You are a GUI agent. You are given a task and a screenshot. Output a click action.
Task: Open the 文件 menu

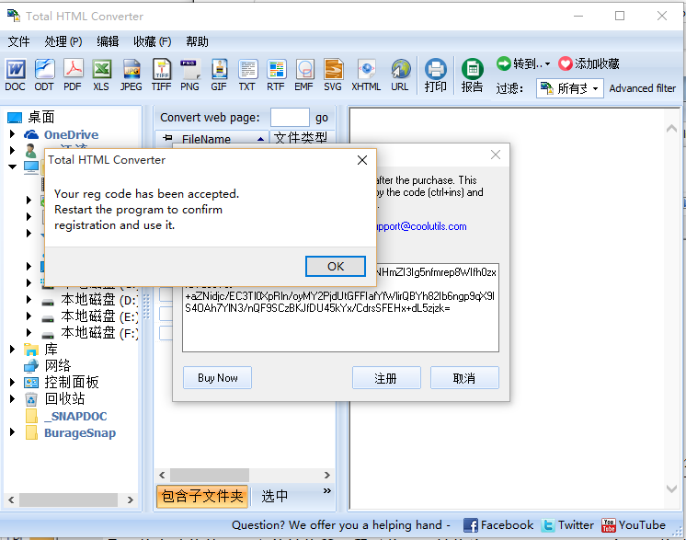pyautogui.click(x=18, y=41)
